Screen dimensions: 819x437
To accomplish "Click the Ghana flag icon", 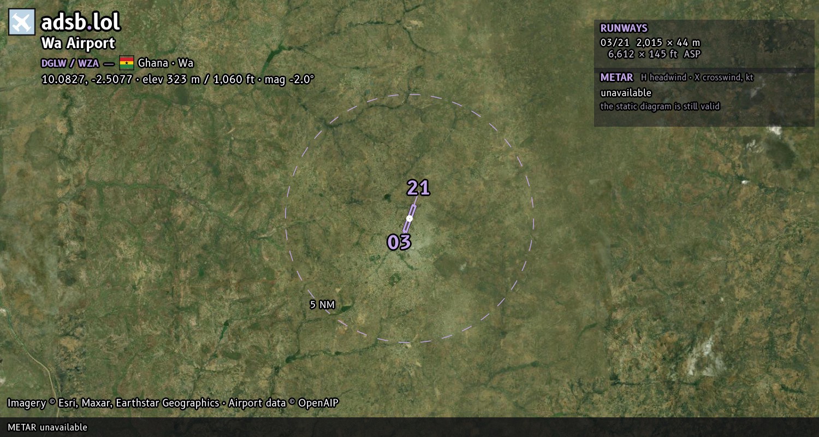I will click(127, 63).
